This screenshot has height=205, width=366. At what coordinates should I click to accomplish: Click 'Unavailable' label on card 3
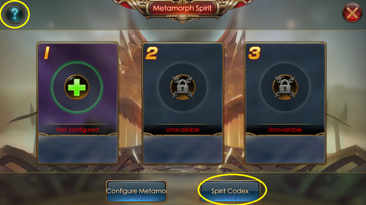click(285, 130)
